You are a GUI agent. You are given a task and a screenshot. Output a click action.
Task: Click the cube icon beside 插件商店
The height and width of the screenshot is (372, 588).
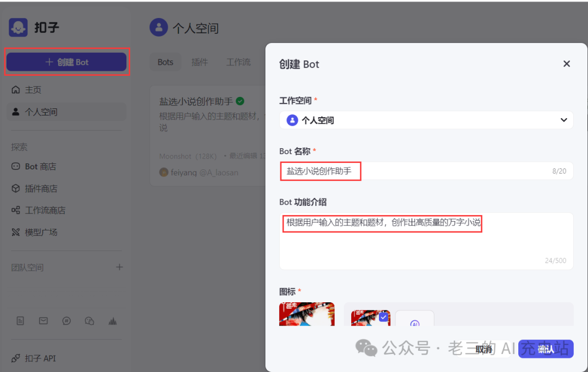[16, 188]
